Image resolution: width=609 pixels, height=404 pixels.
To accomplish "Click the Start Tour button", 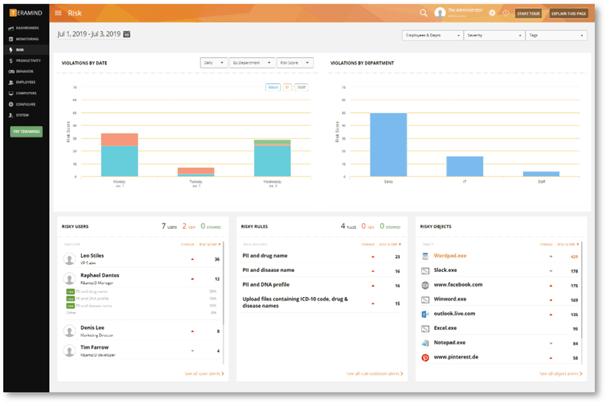I will point(528,13).
